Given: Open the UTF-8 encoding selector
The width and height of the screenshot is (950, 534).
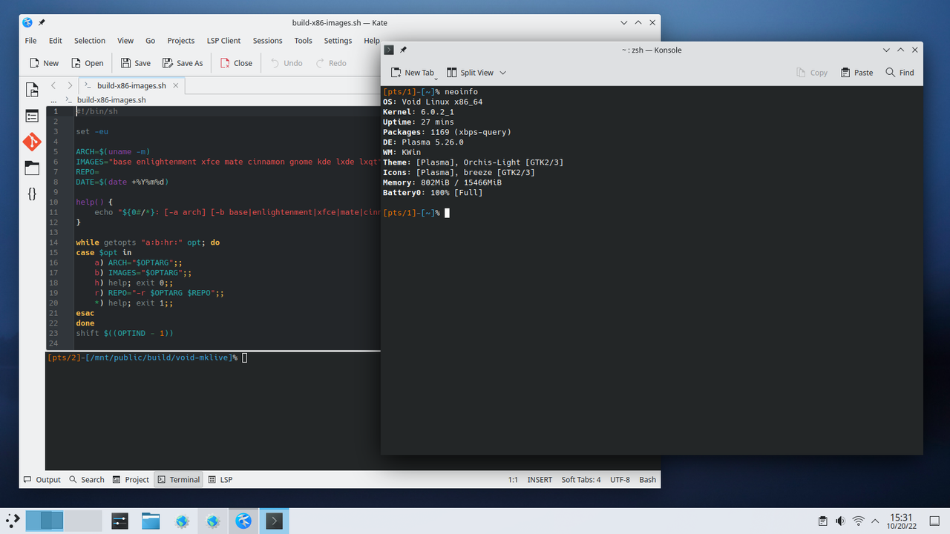Looking at the screenshot, I should coord(620,480).
